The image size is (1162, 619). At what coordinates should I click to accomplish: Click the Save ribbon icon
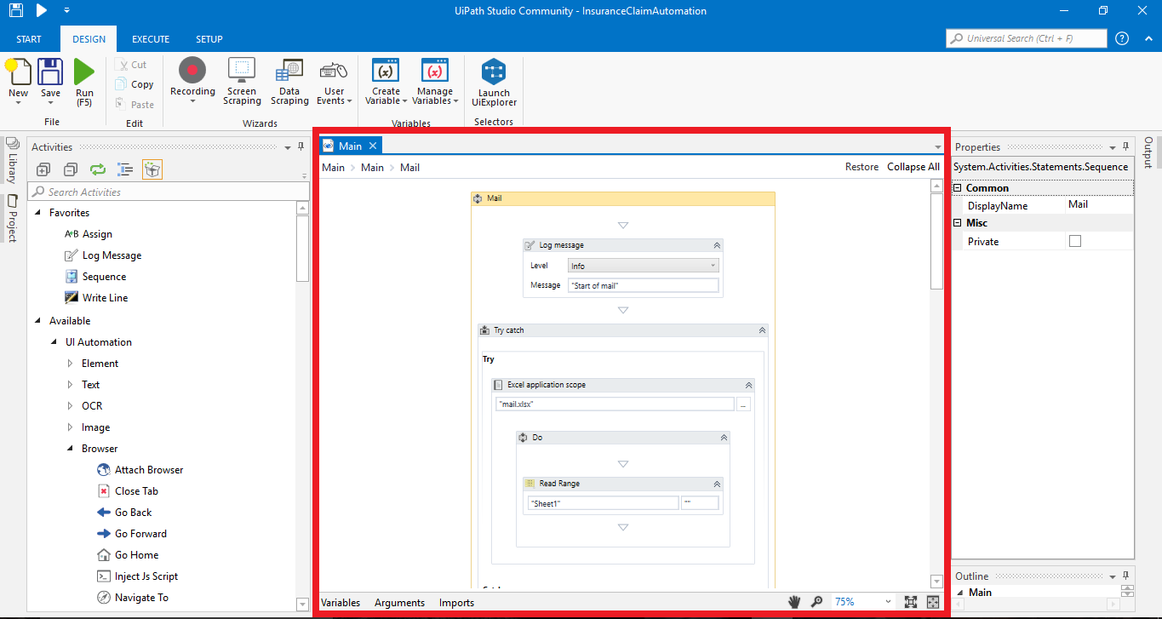coord(50,72)
